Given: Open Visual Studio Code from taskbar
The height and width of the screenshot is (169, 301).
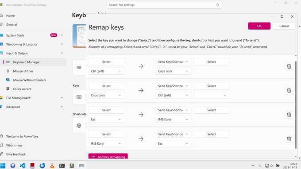Looking at the screenshot, I should point(23,165).
